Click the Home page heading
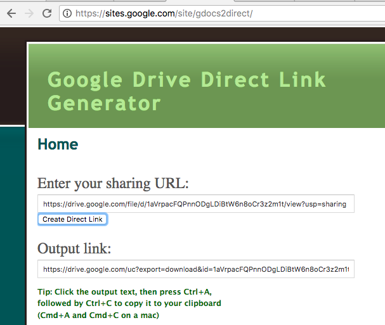Screen dimensions: 385x325 tap(58, 144)
